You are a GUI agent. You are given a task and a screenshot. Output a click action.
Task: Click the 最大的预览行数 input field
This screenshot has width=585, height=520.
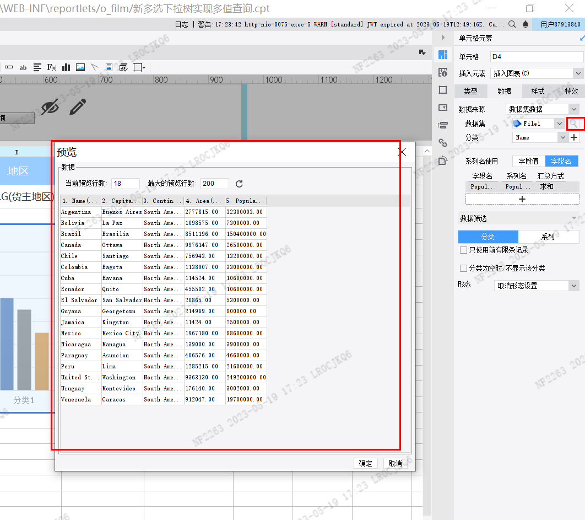215,184
